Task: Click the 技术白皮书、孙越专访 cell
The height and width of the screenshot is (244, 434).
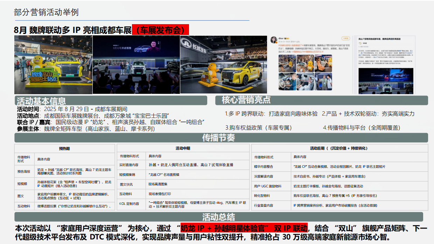Action: (359, 176)
